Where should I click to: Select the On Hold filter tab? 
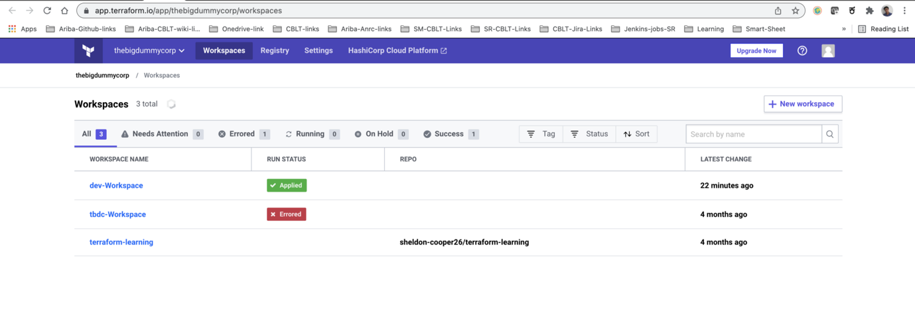click(381, 134)
